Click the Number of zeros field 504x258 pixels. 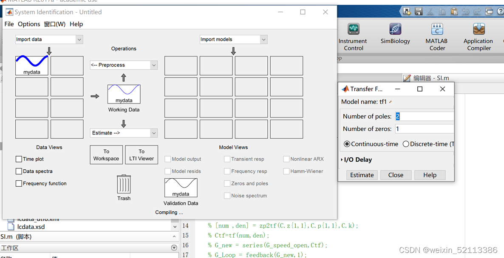point(425,129)
